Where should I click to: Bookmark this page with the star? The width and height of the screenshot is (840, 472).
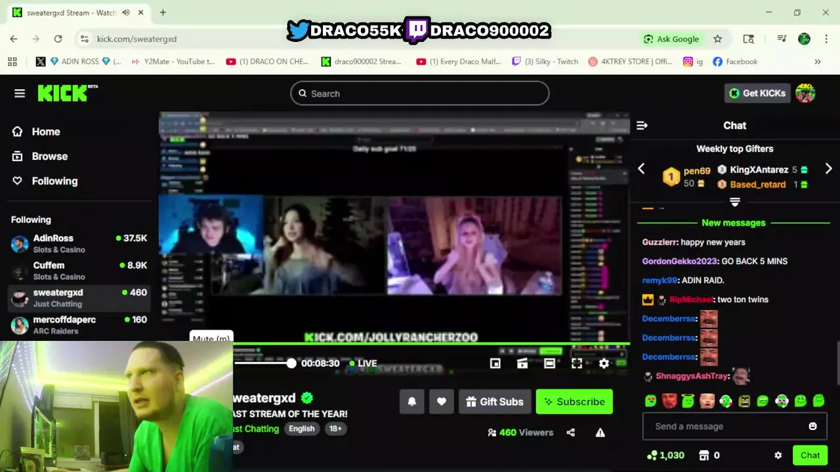718,39
